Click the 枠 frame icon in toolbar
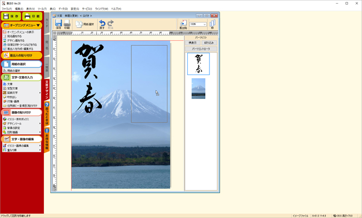Image resolution: width=362 pixels, height=218 pixels. [x=212, y=24]
